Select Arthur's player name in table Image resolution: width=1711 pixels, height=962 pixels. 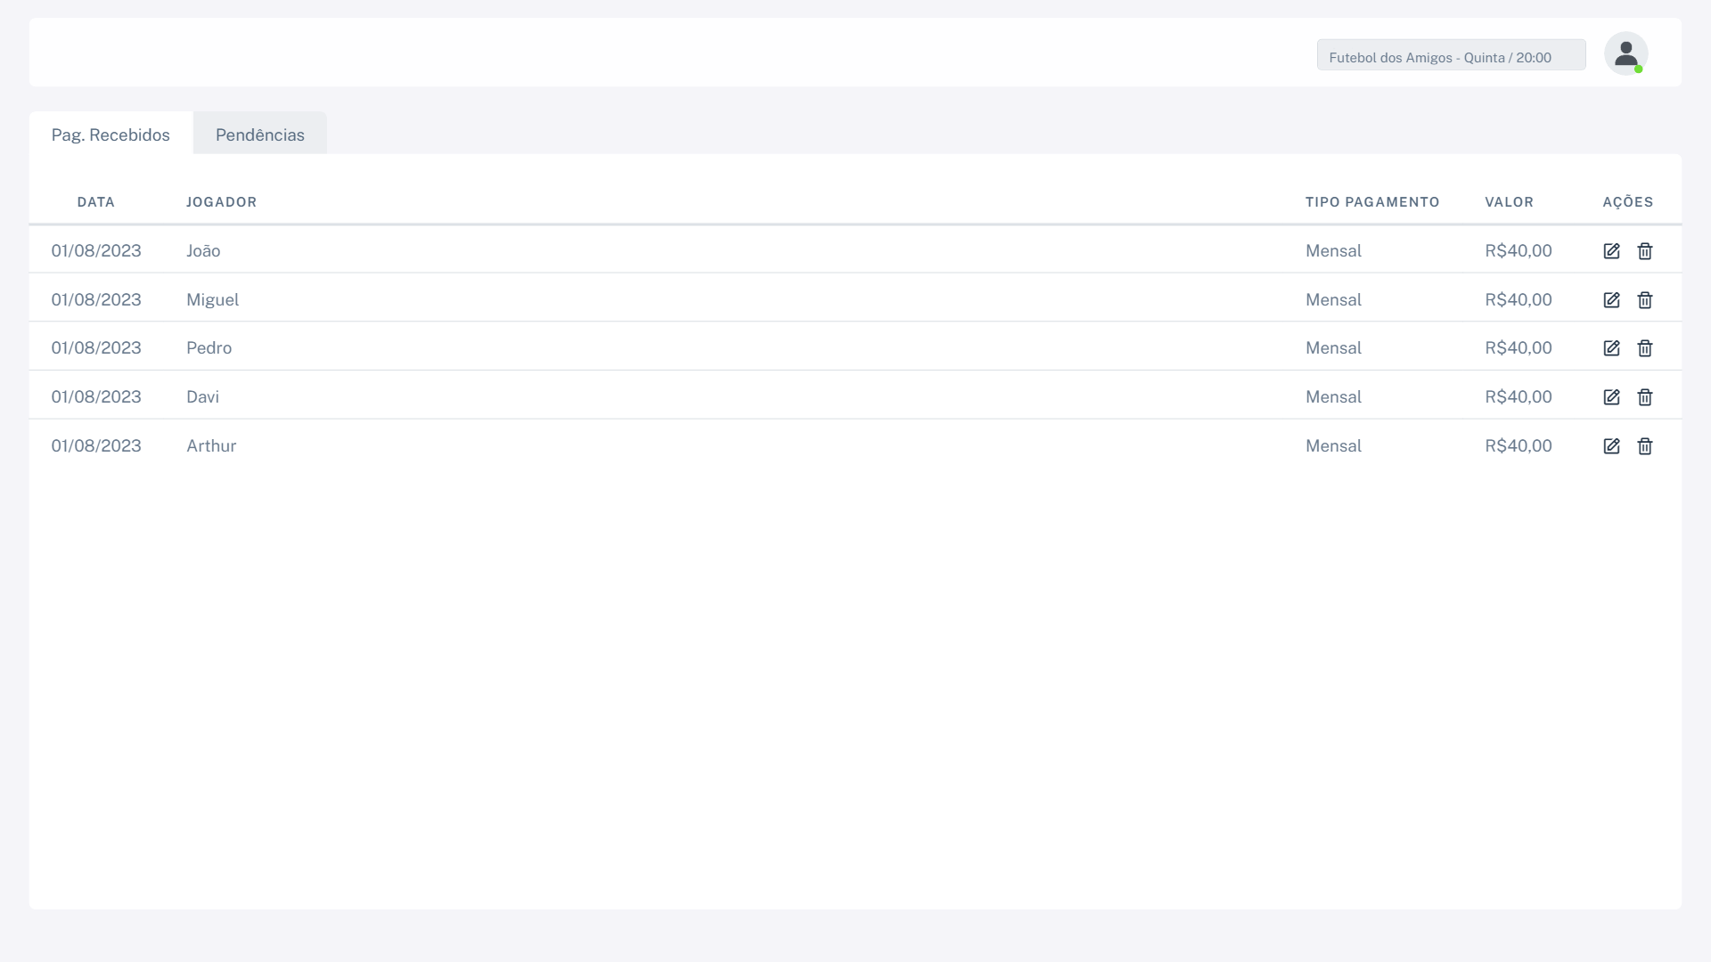click(x=211, y=446)
